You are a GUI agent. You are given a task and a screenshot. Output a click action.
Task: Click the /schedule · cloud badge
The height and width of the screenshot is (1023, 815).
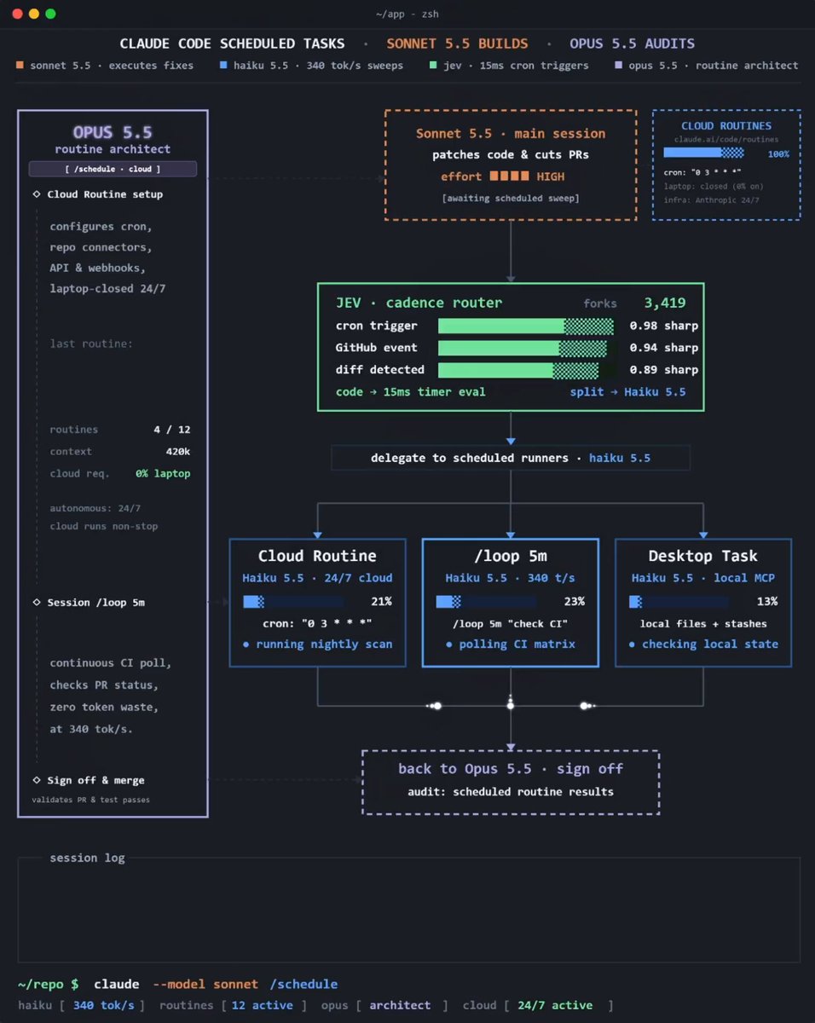point(113,169)
